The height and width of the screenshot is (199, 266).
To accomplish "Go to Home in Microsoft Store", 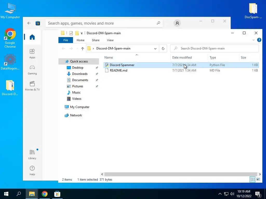I will 32,37.
